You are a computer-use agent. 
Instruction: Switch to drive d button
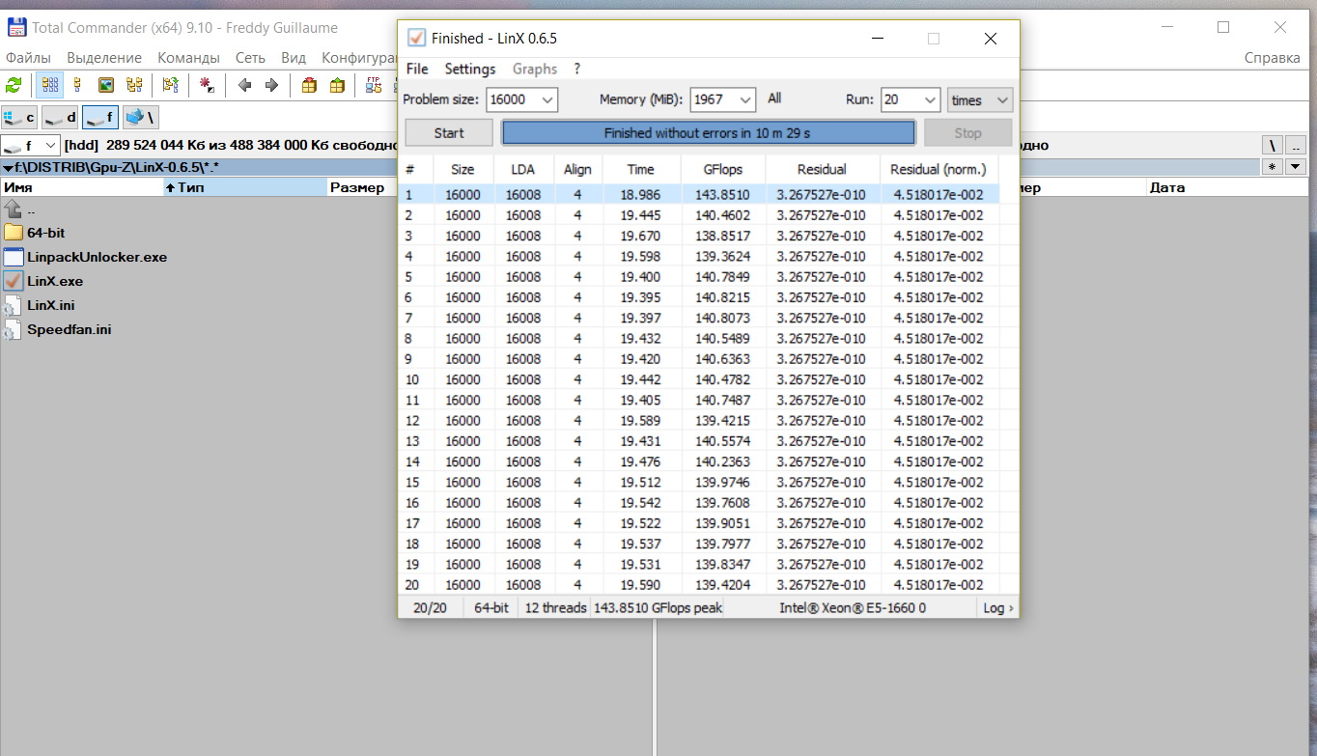click(x=60, y=118)
